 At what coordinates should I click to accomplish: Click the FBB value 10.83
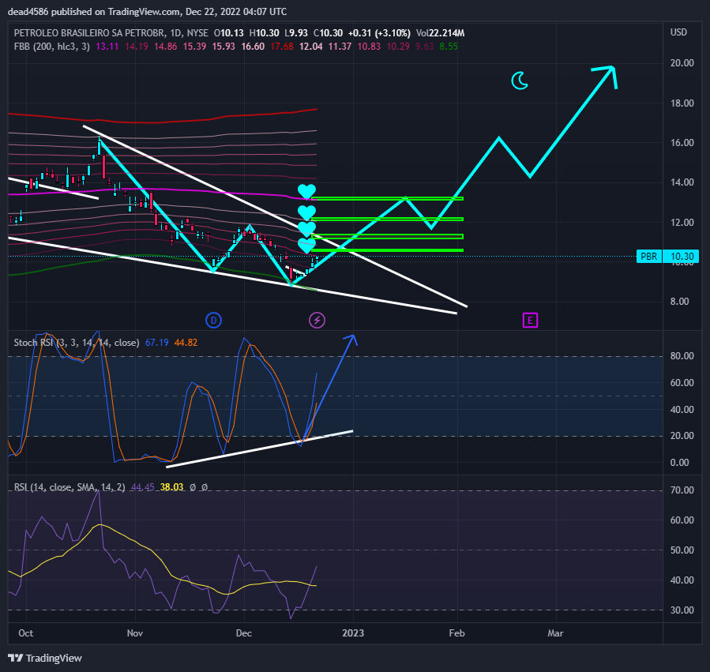(369, 46)
